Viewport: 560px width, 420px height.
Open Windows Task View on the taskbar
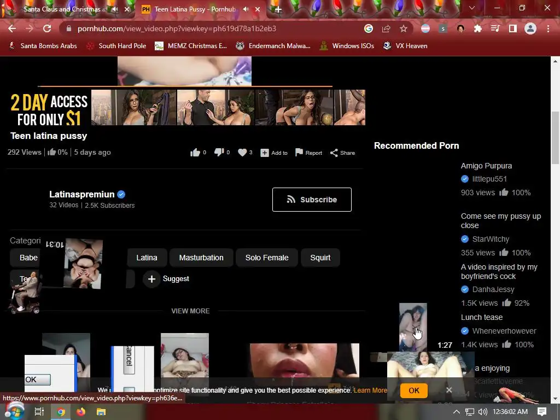(39, 412)
